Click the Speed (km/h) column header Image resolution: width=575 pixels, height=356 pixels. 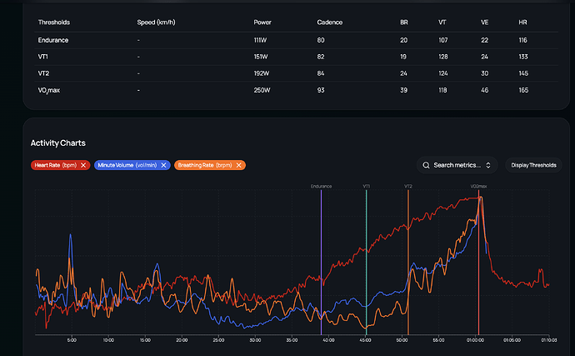(x=156, y=23)
